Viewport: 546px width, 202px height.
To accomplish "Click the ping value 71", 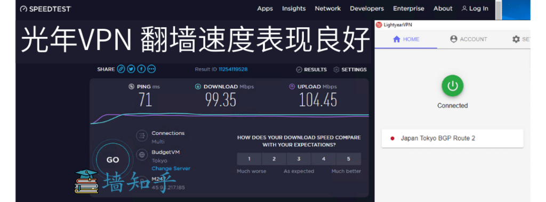I will click(145, 100).
